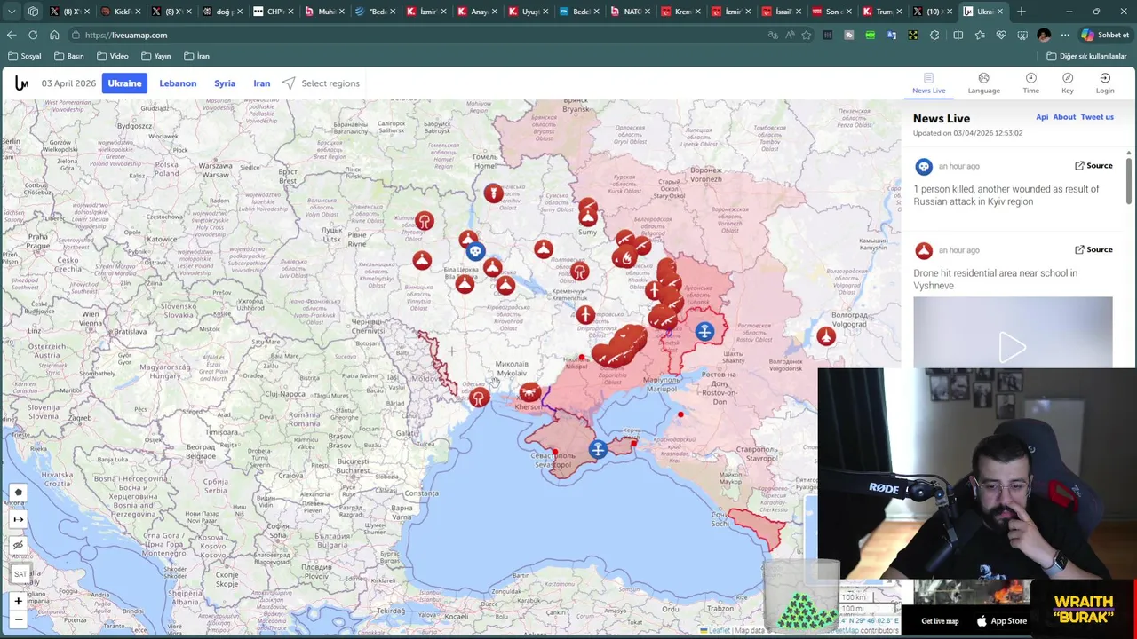
Task: Open the Sosyal bookmarks folder
Action: click(24, 56)
